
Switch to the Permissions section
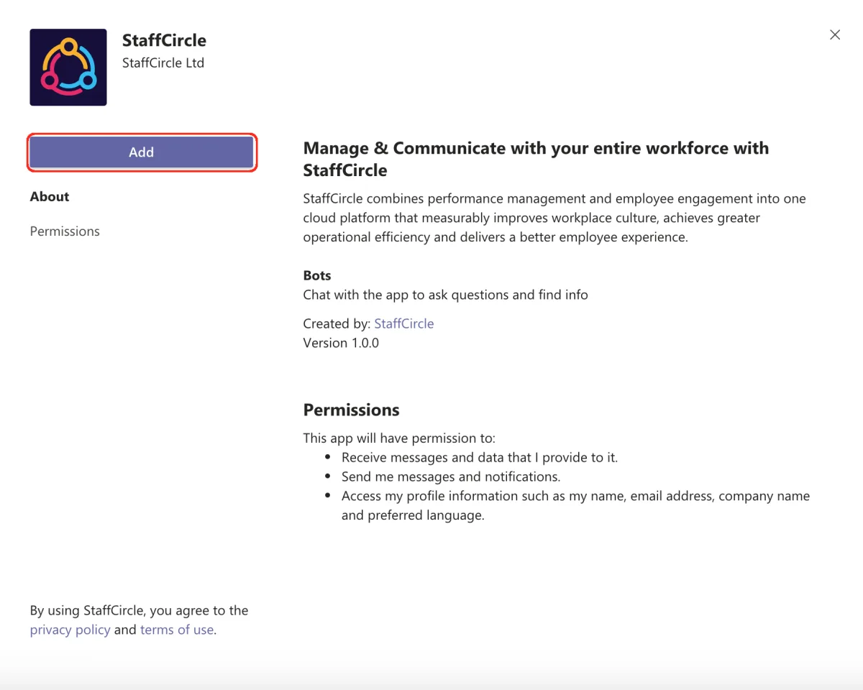(x=65, y=231)
